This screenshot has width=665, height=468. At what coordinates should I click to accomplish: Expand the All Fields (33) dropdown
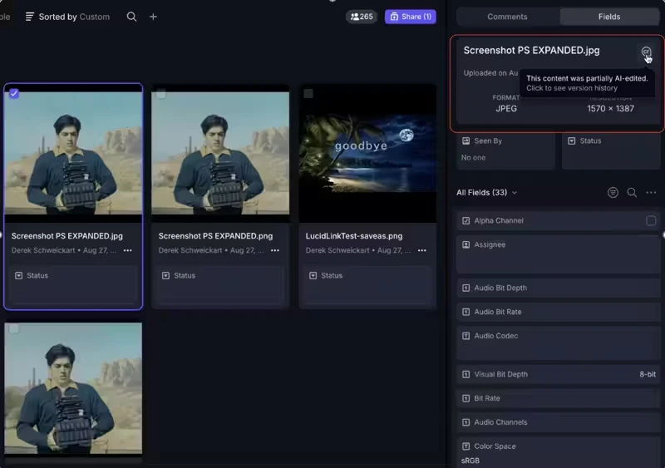click(487, 193)
